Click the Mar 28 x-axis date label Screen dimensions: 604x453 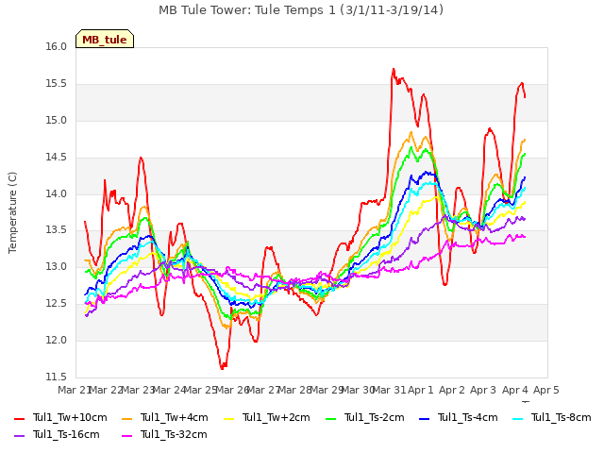point(294,390)
